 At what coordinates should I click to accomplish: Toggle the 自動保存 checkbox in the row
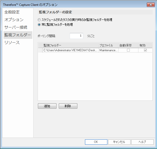(128, 50)
